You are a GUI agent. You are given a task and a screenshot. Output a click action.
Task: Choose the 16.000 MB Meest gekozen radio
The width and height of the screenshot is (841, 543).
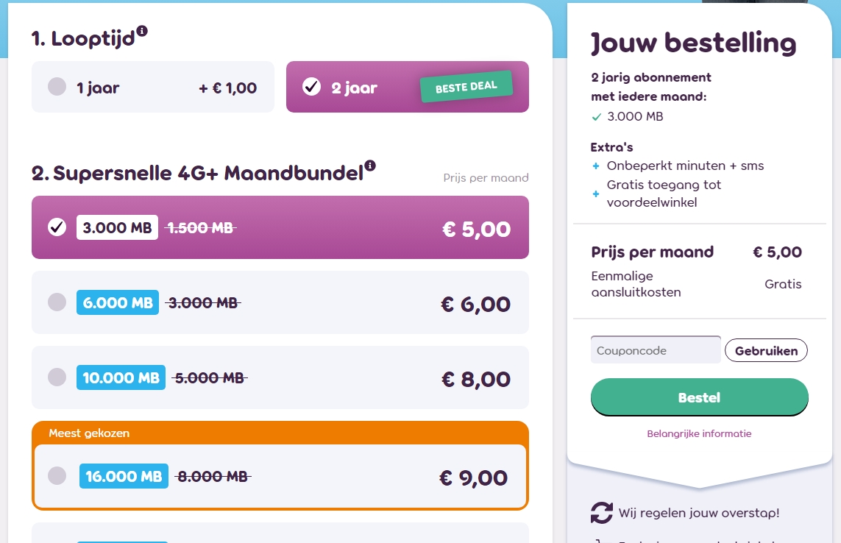[x=57, y=475]
